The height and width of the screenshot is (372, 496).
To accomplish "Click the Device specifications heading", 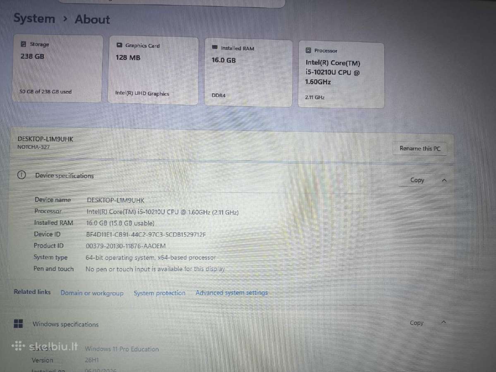I will pos(65,176).
